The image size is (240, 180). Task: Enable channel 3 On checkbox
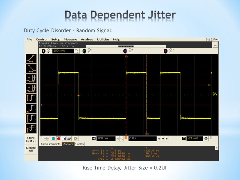coord(130,52)
